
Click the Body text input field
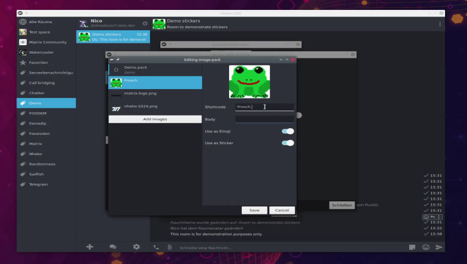point(264,119)
